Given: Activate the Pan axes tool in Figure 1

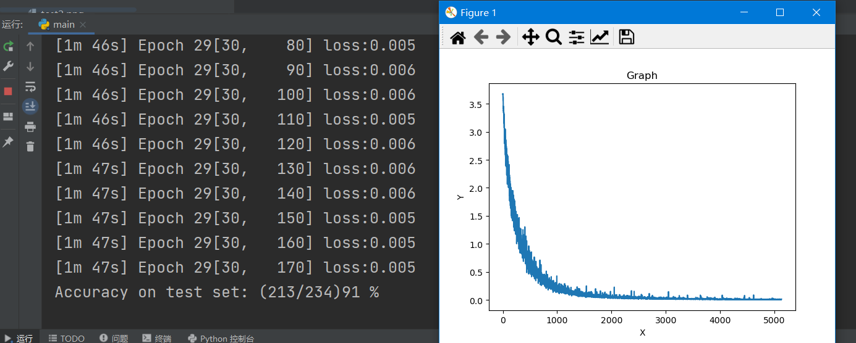Looking at the screenshot, I should pos(531,38).
